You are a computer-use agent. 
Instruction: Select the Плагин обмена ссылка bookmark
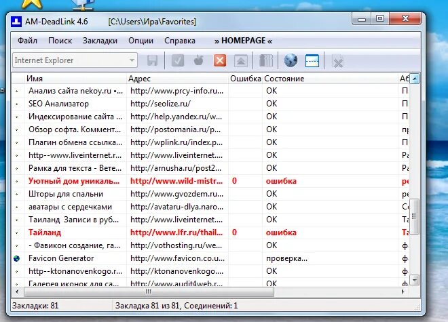pos(75,142)
